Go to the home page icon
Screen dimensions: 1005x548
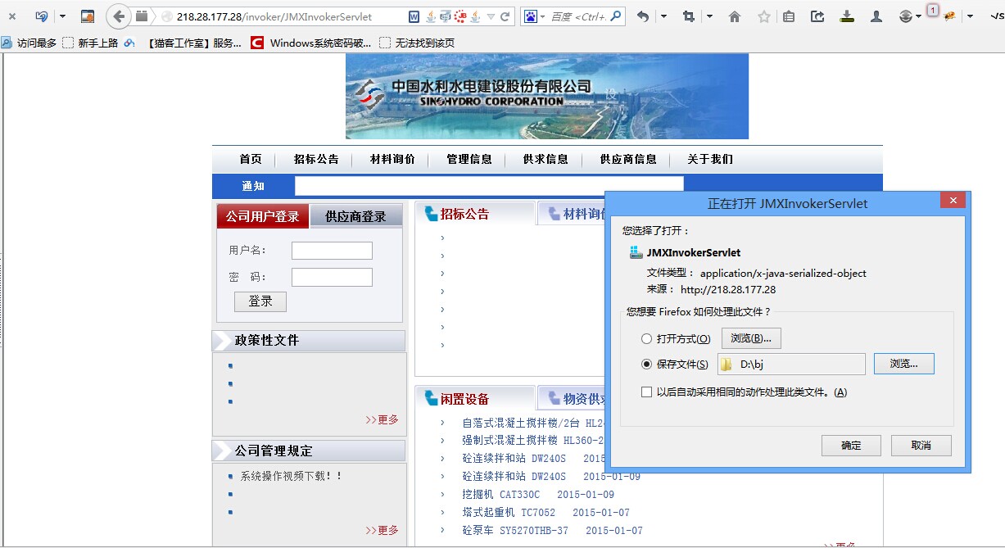pos(735,16)
